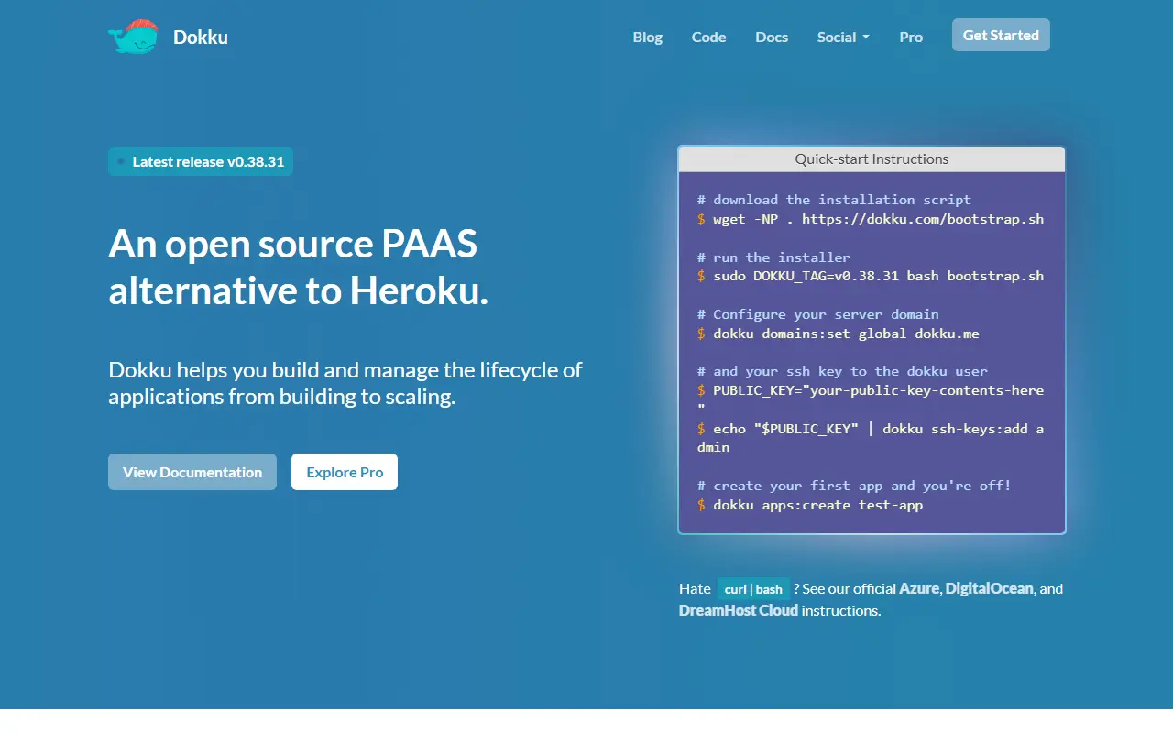Click the PUBLIC_KEY assignment line
This screenshot has height=733, width=1173.
click(871, 399)
